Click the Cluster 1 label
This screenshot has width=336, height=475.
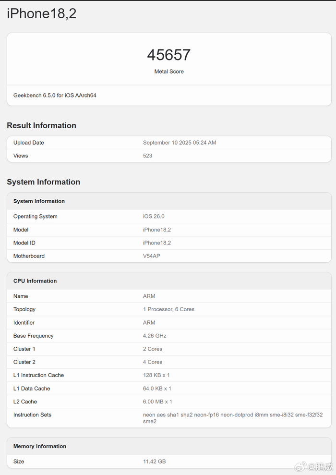coord(24,349)
